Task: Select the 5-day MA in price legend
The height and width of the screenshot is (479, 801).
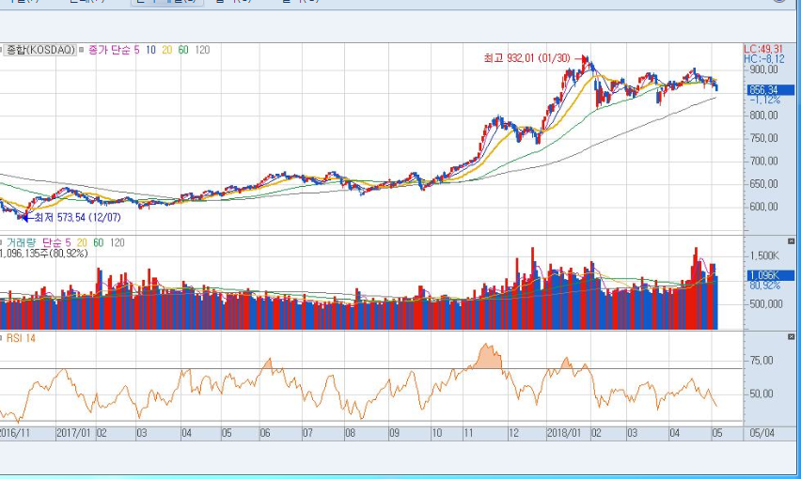Action: 137,49
